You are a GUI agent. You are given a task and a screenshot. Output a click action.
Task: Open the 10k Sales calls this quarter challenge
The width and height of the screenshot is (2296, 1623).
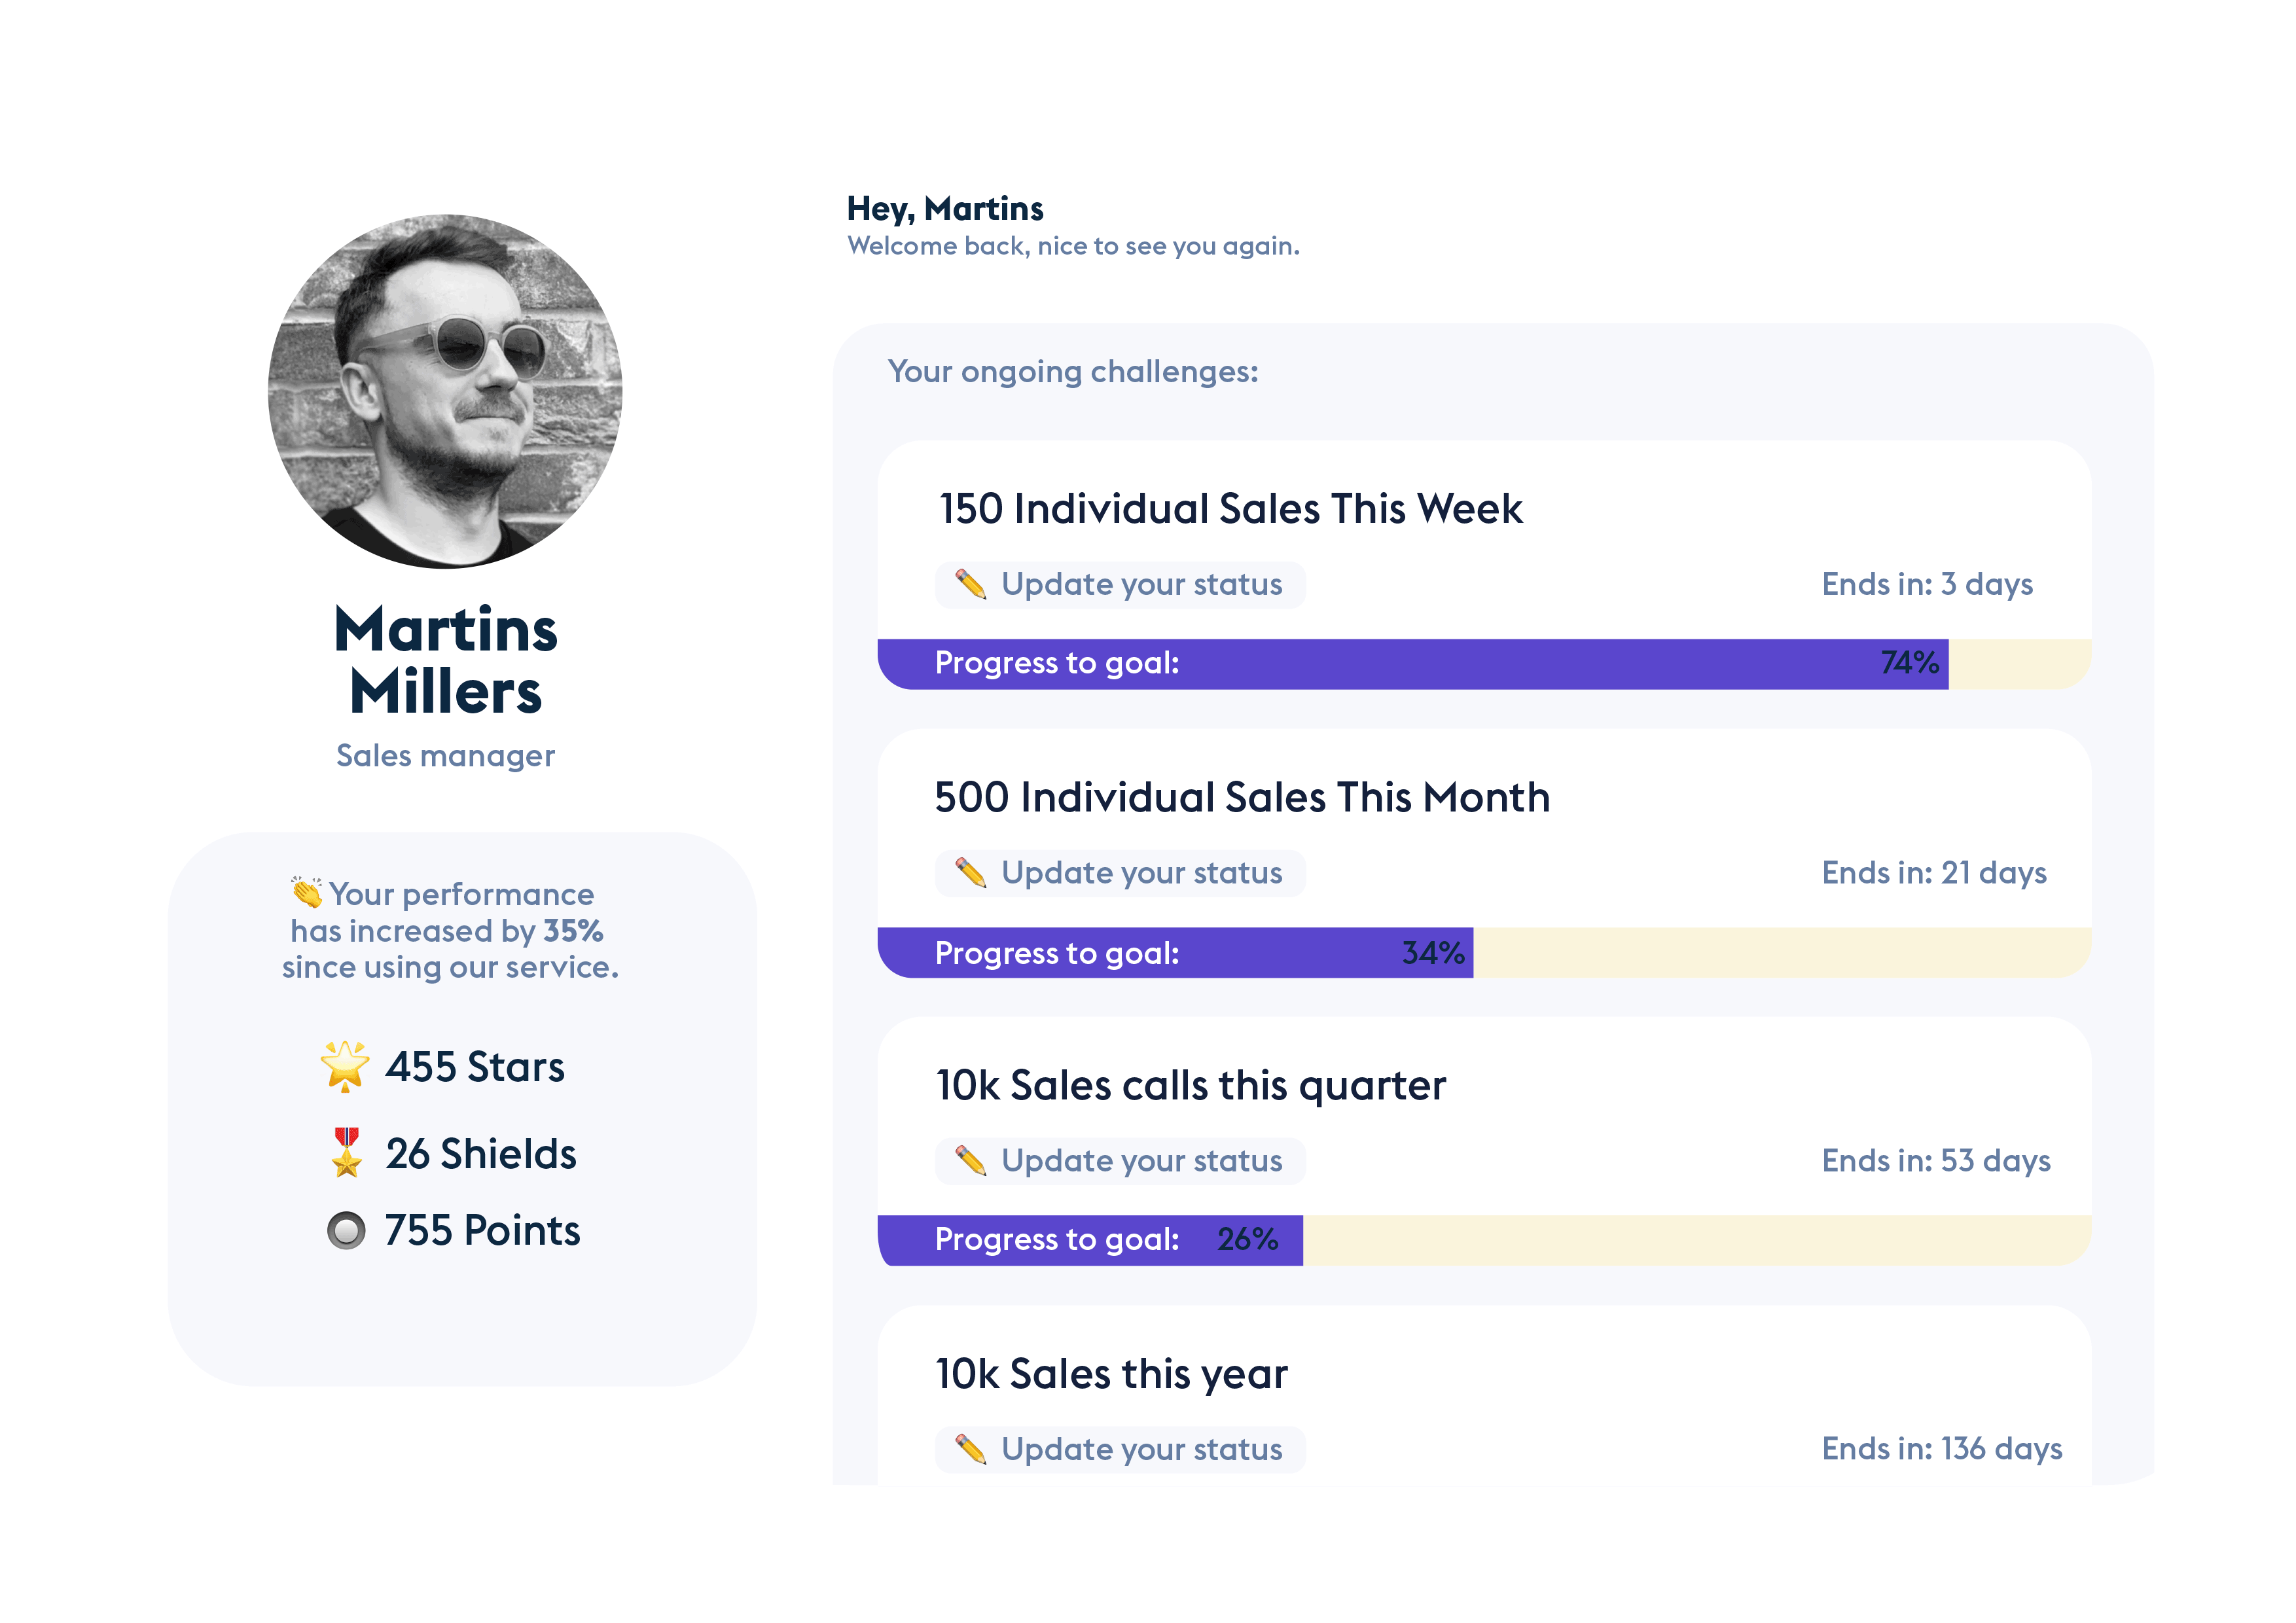coord(1190,1086)
